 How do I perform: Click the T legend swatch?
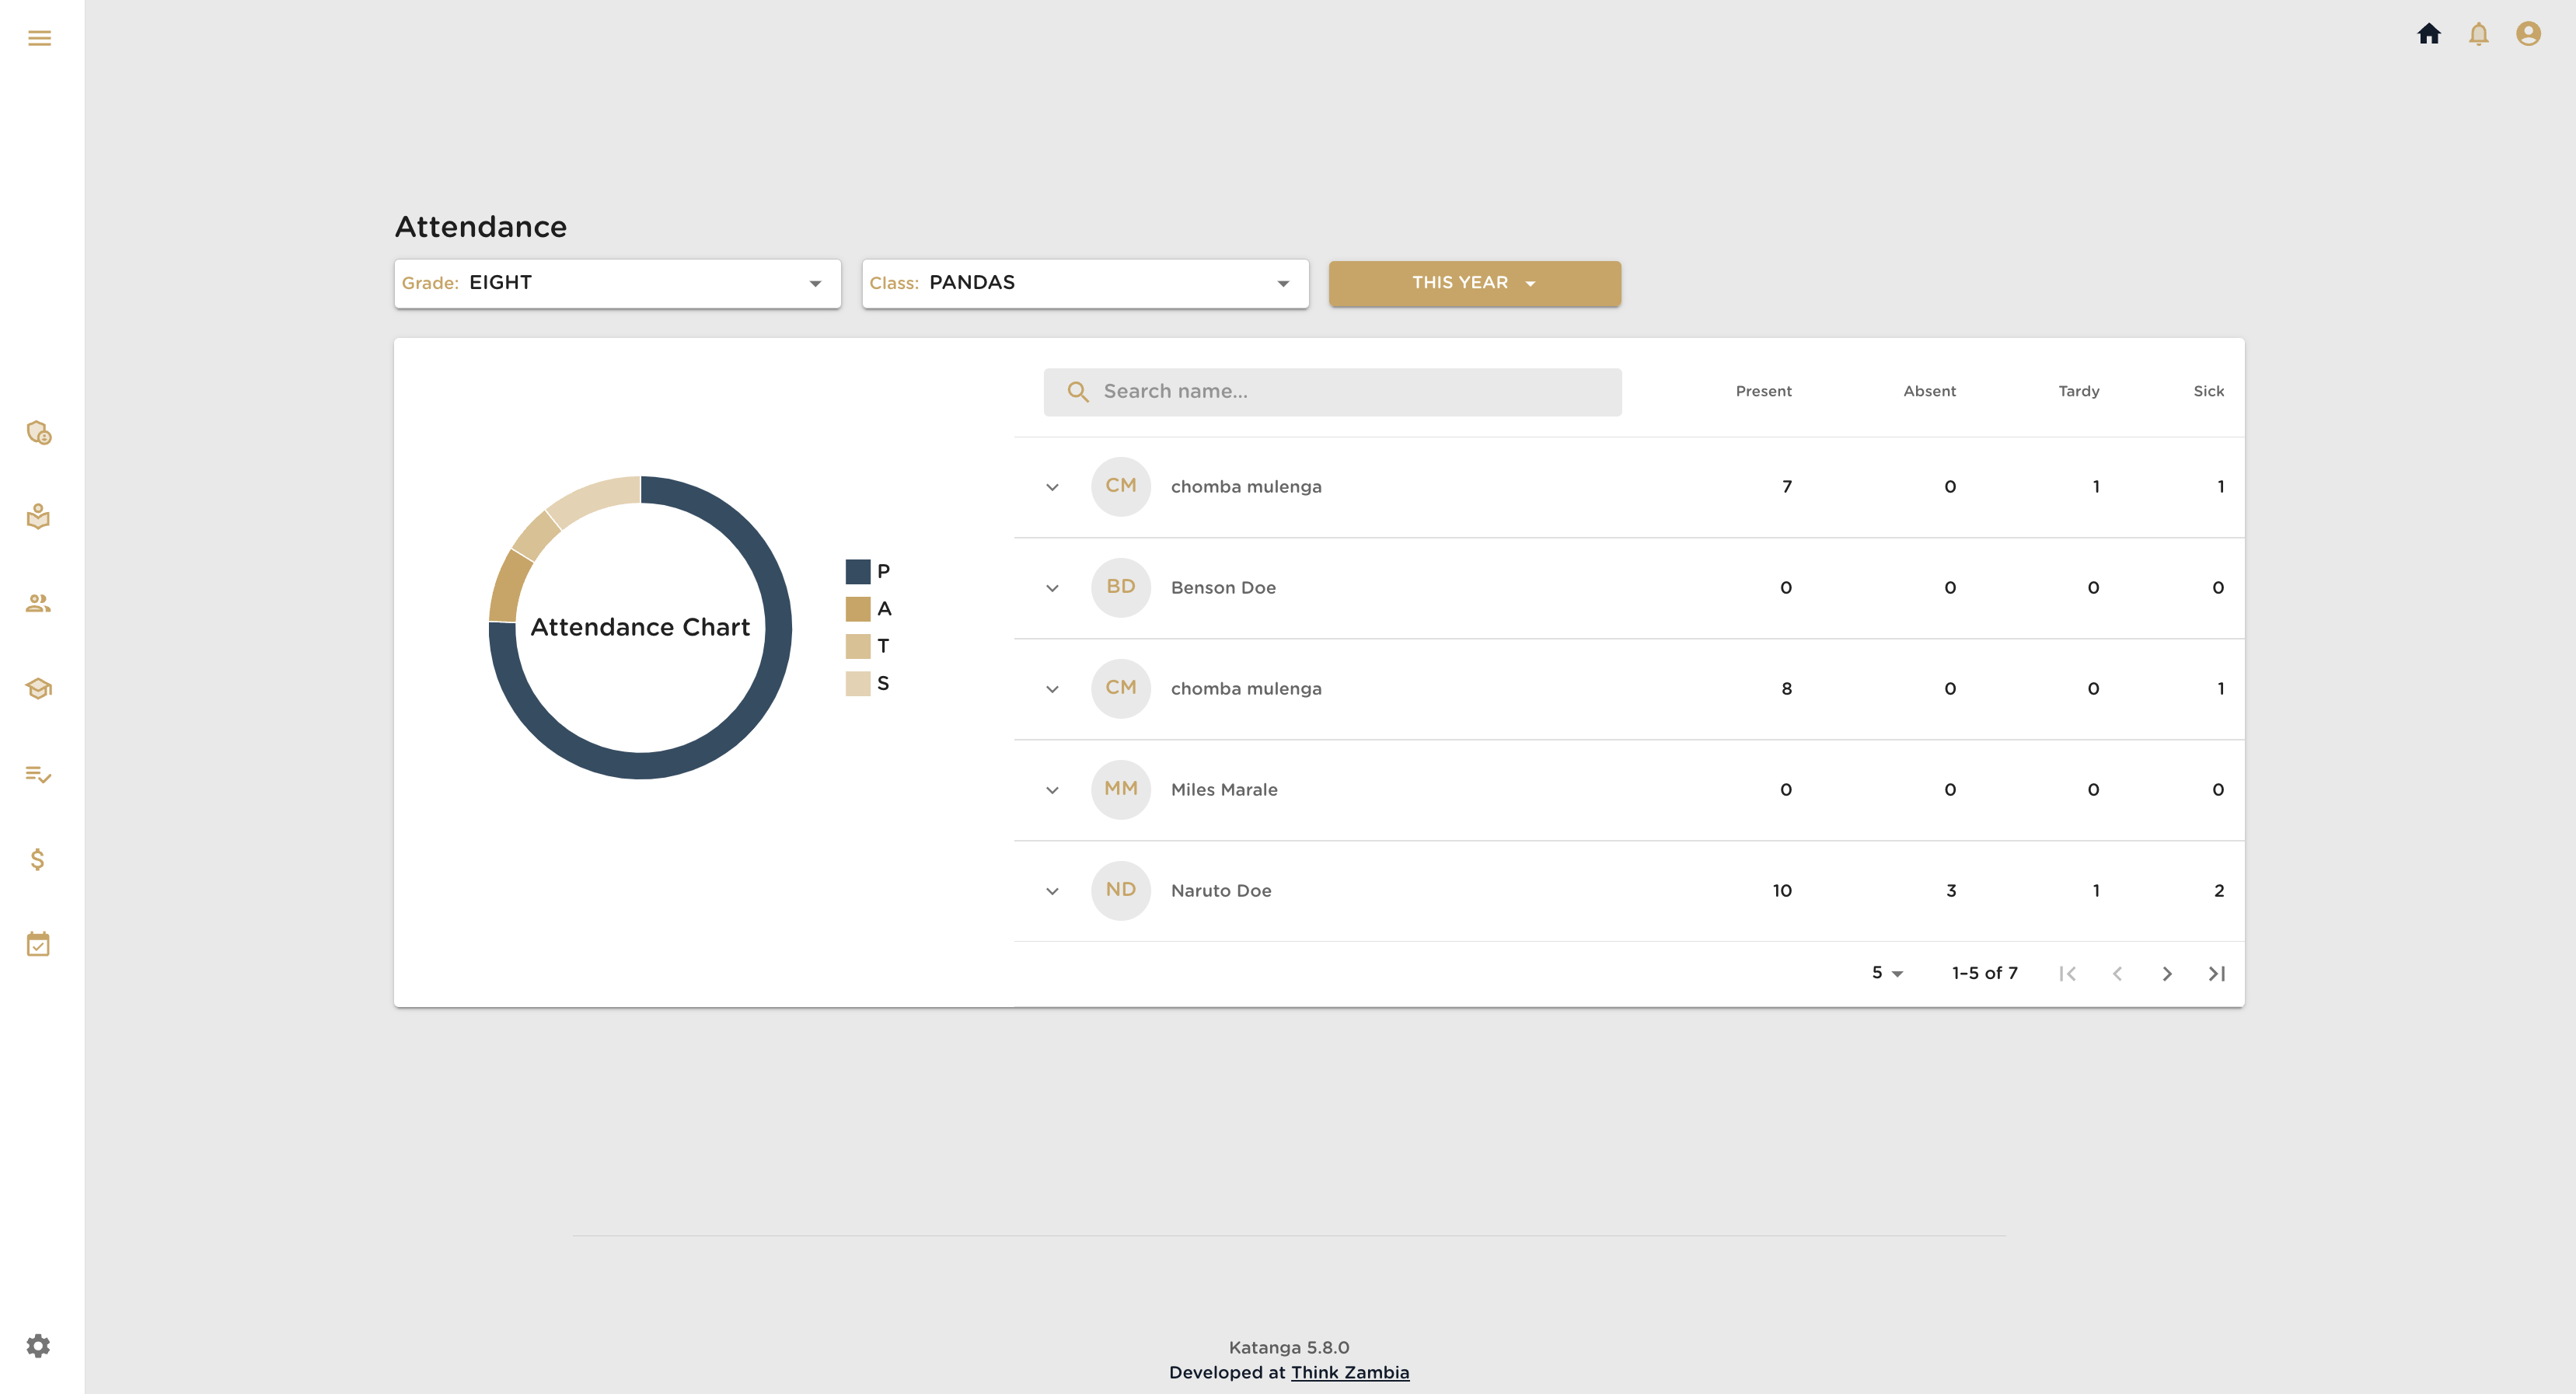pos(858,646)
